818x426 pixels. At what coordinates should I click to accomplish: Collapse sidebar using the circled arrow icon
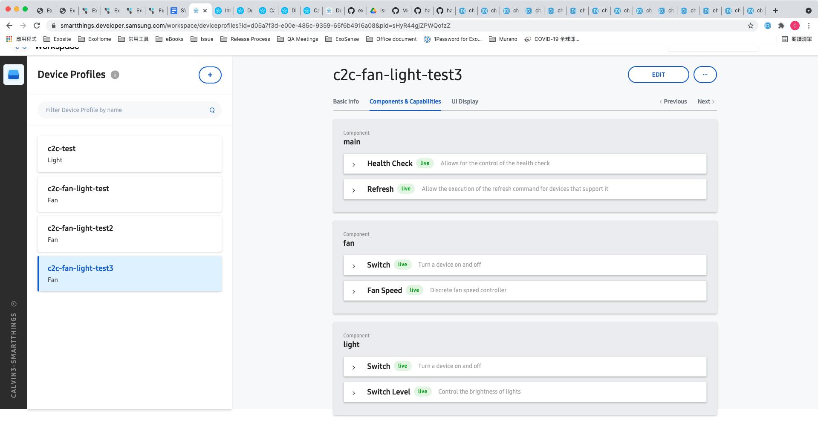(x=14, y=304)
